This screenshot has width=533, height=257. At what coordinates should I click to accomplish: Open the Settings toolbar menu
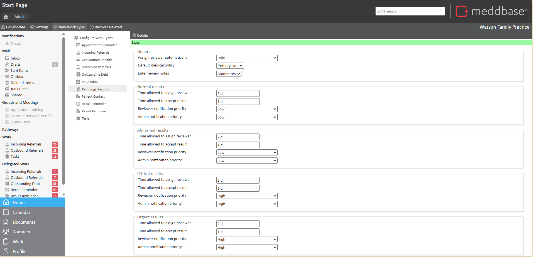point(39,27)
